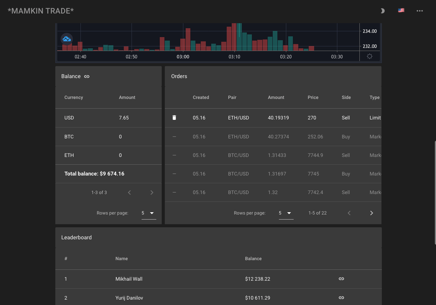Select the ETH balance row
The width and height of the screenshot is (436, 305).
[108, 155]
